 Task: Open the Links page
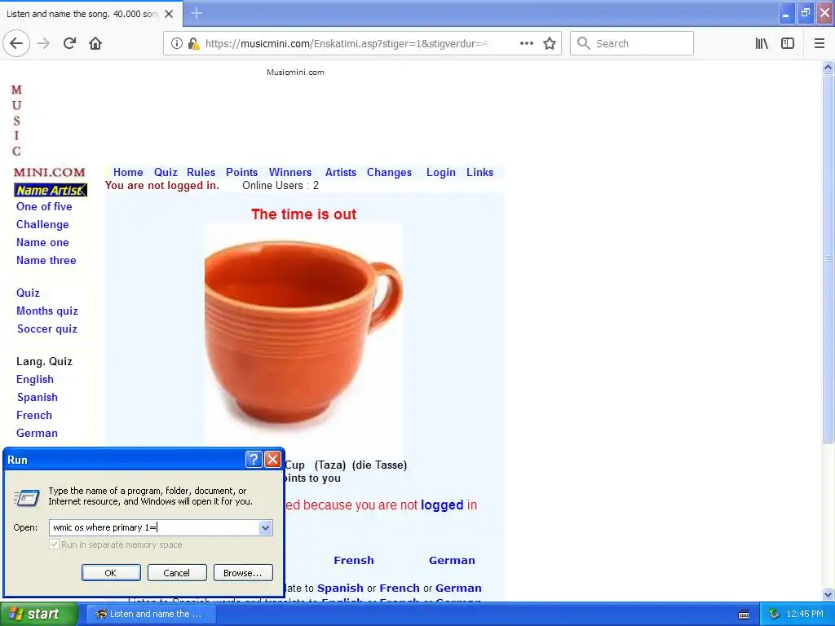pyautogui.click(x=479, y=173)
